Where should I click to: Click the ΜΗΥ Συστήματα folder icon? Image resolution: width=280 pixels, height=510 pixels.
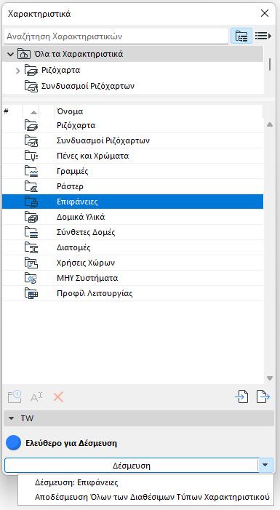[31, 278]
